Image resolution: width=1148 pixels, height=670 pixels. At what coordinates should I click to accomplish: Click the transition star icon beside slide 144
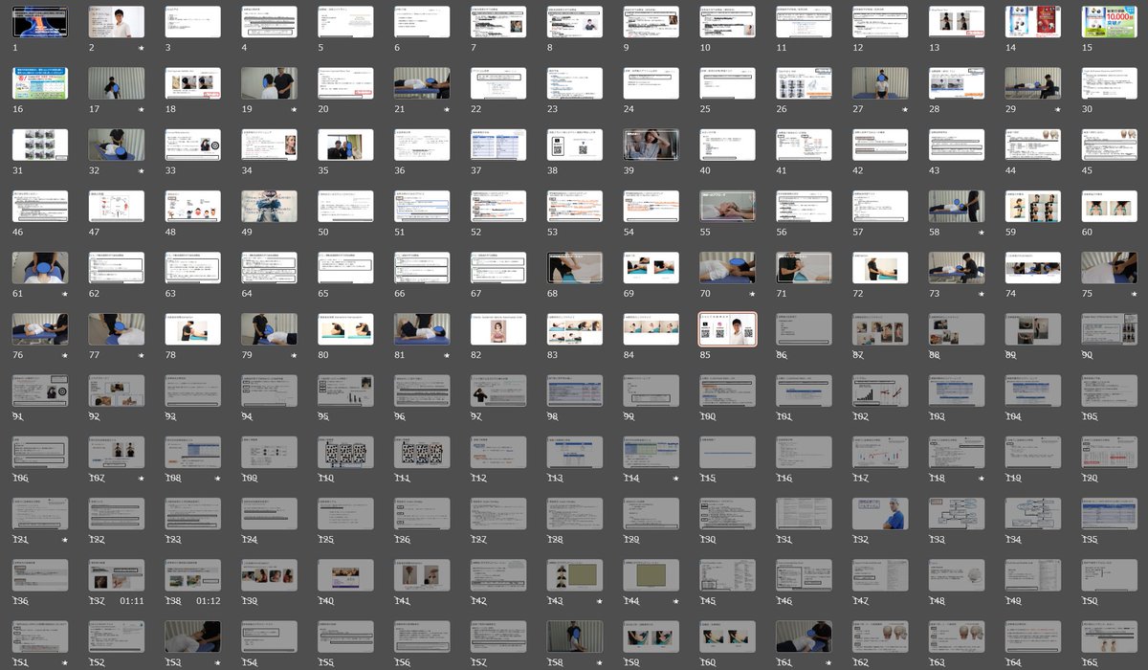675,600
